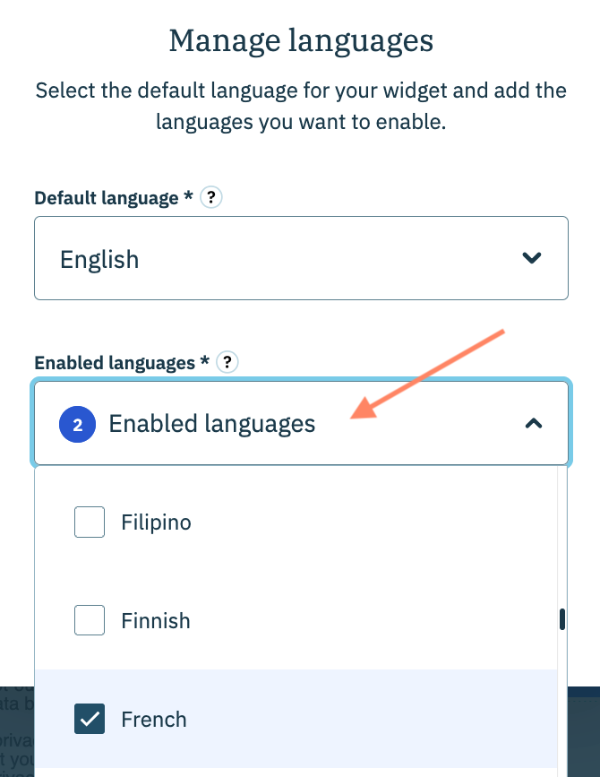Click the "Manage languages" heading
This screenshot has height=777, width=600.
pos(301,40)
